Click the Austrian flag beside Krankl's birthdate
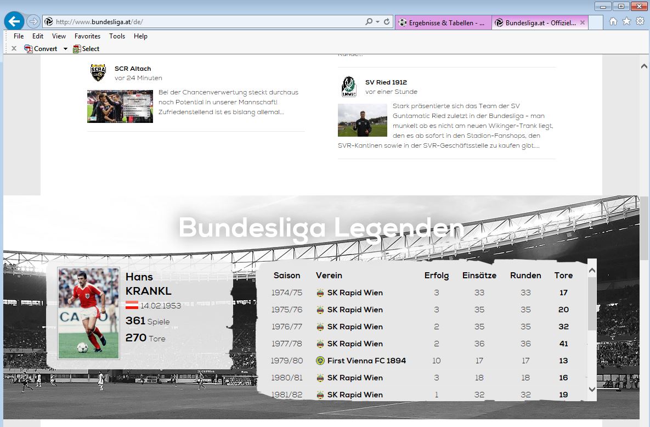Image resolution: width=650 pixels, height=427 pixels. click(132, 305)
